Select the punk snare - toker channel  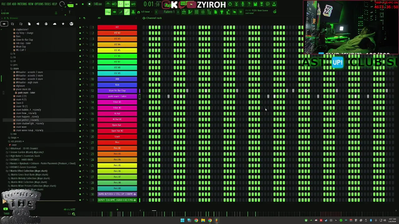[117, 96]
